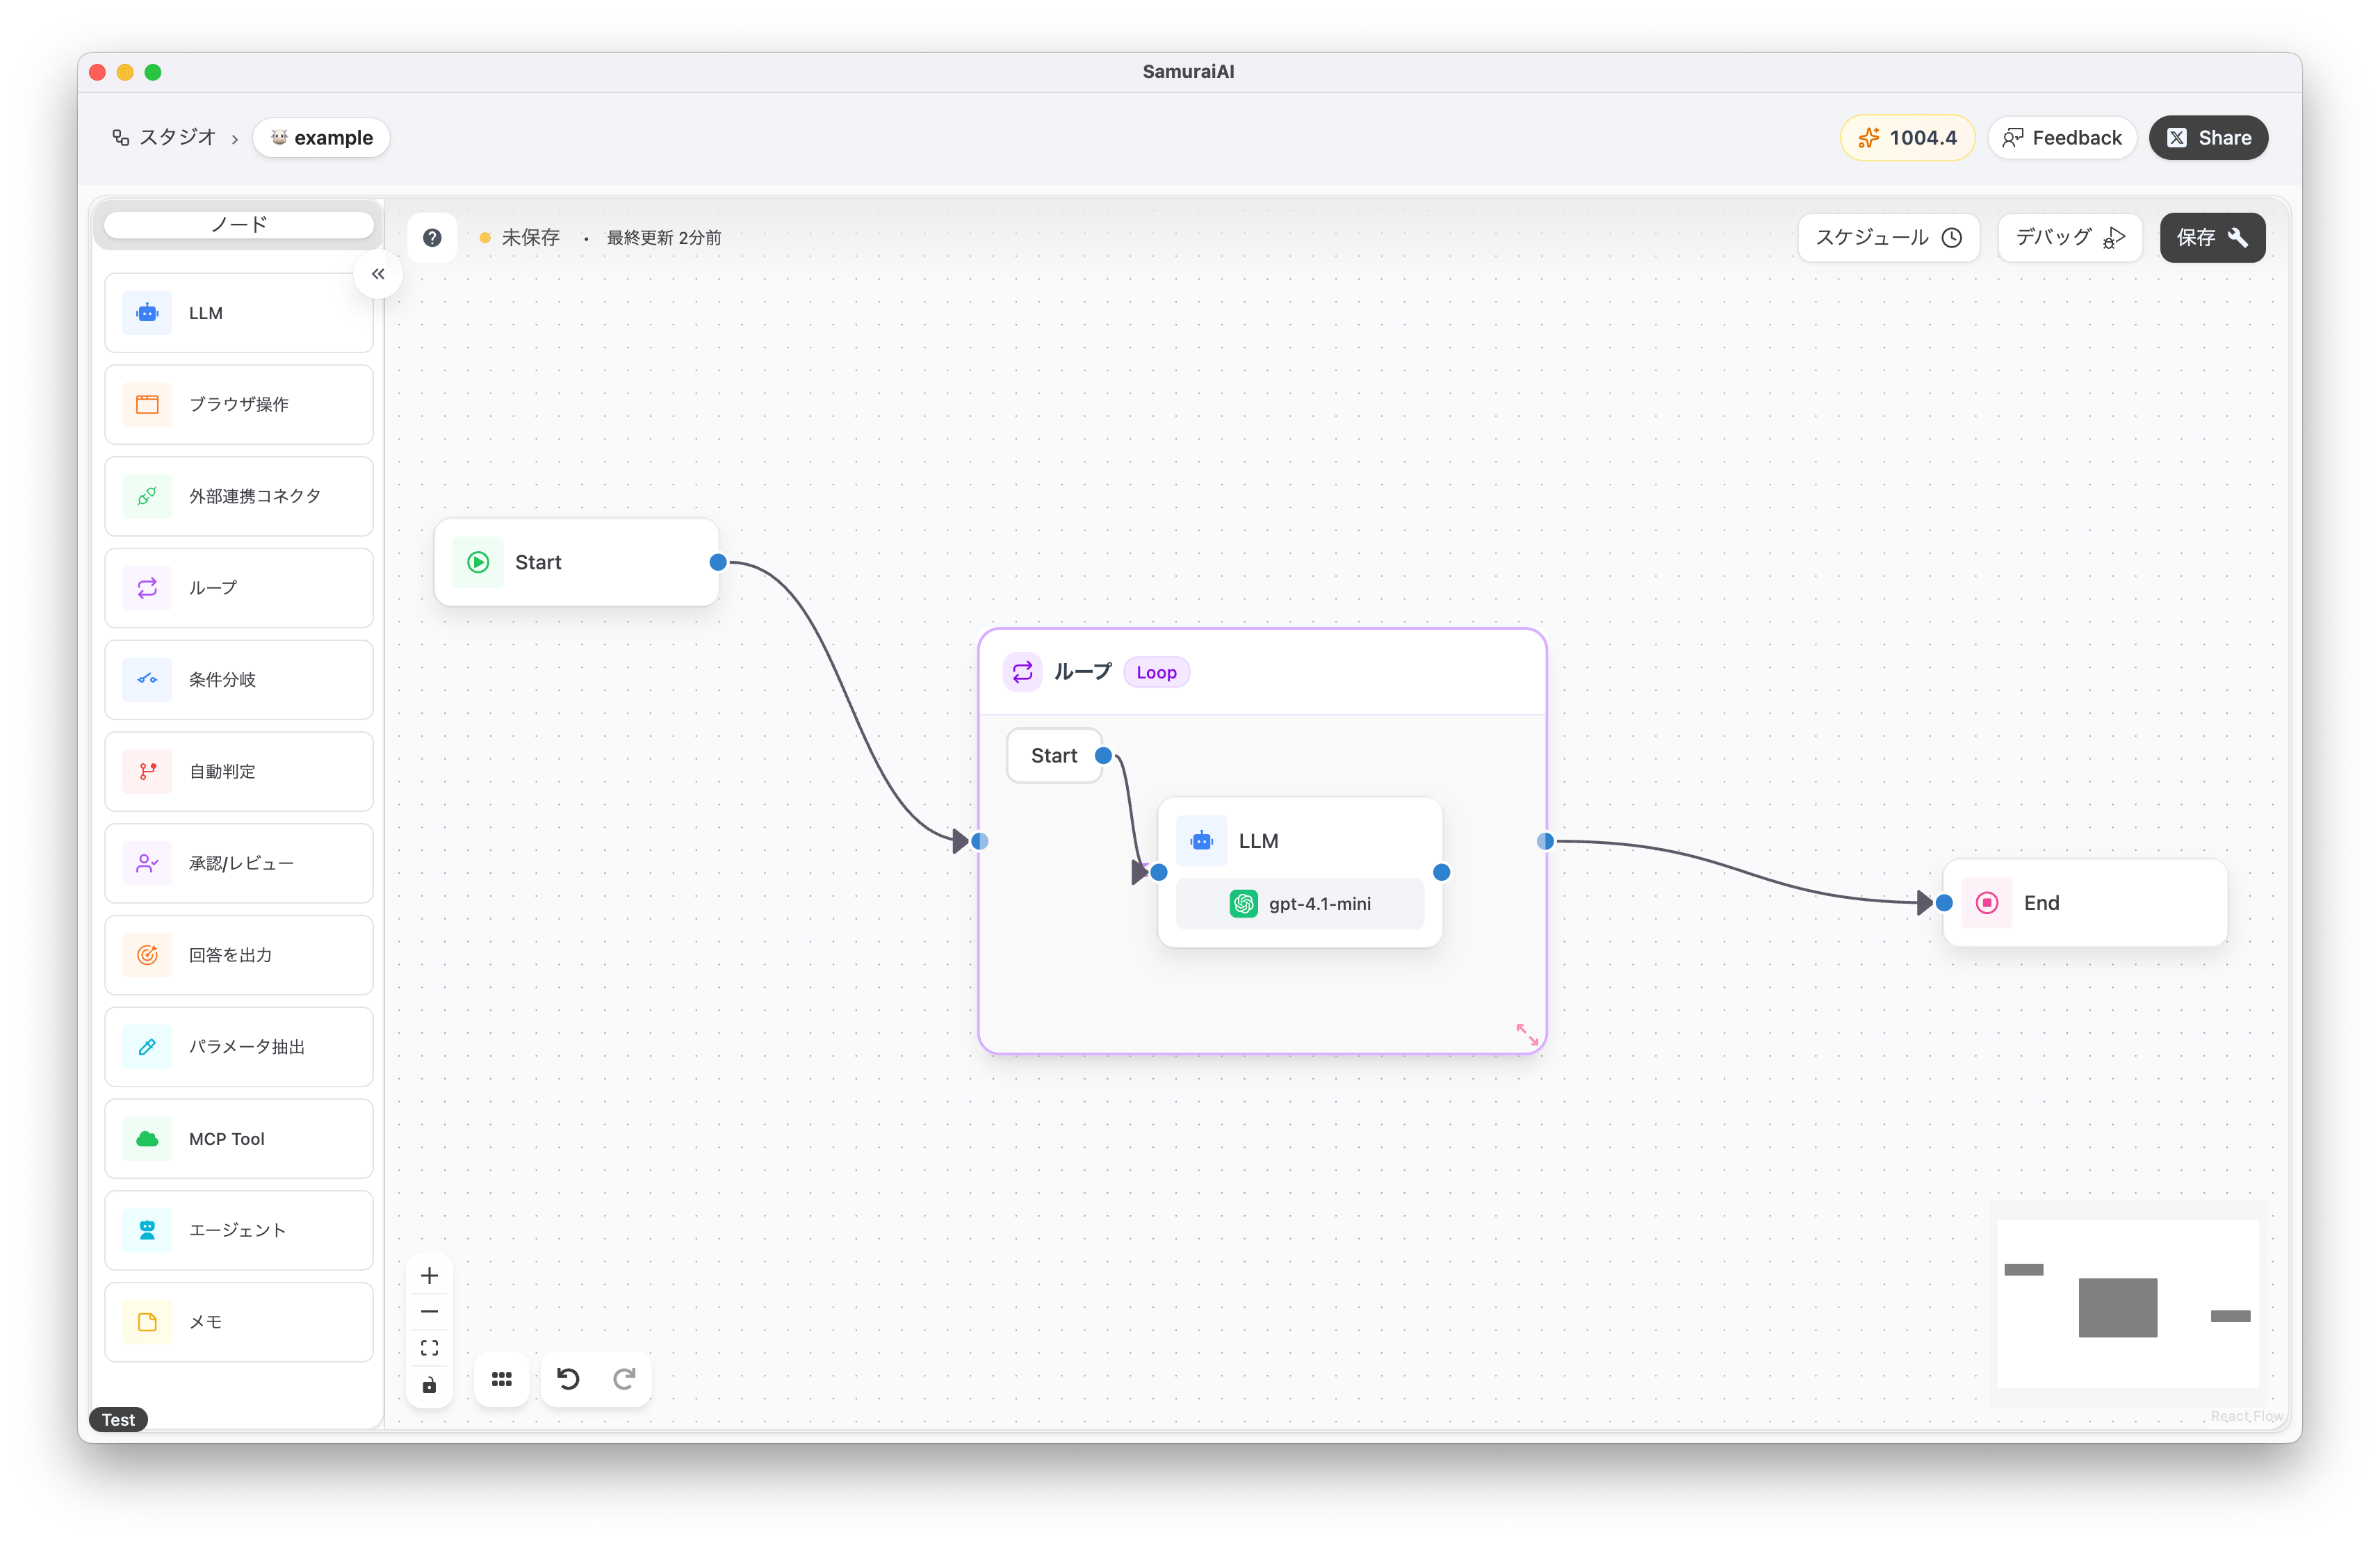Open the Feedback dialog

[2062, 137]
